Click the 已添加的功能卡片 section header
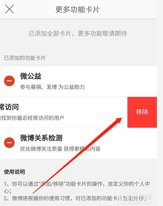Image resolution: width=163 pixels, height=206 pixels. 25,58
